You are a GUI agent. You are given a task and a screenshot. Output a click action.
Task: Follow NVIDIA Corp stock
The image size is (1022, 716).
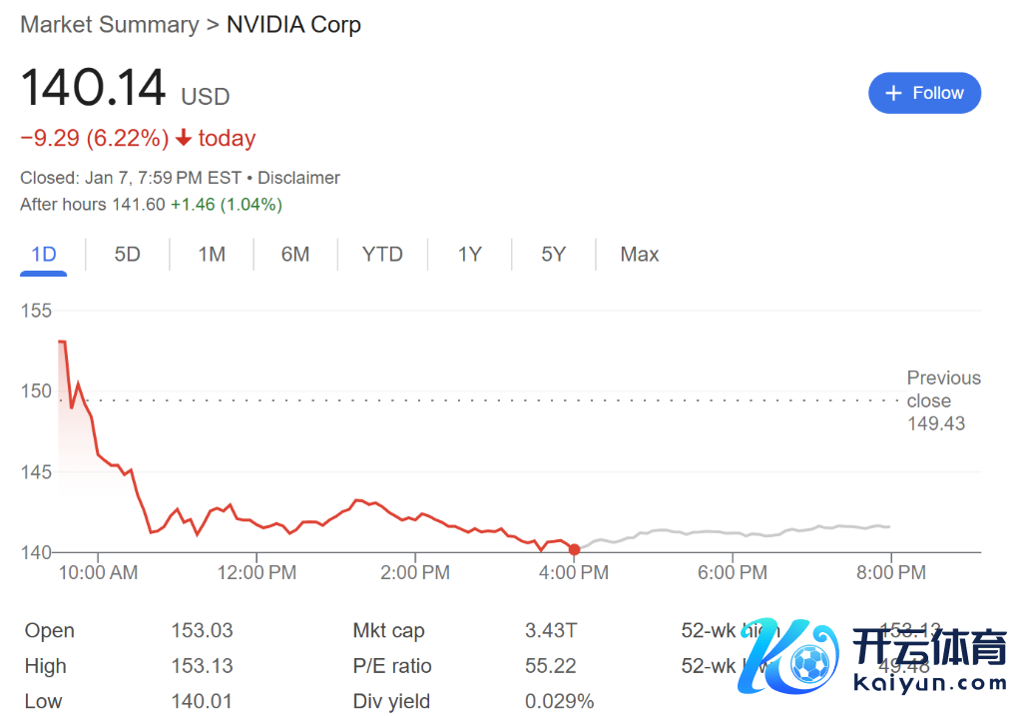924,93
